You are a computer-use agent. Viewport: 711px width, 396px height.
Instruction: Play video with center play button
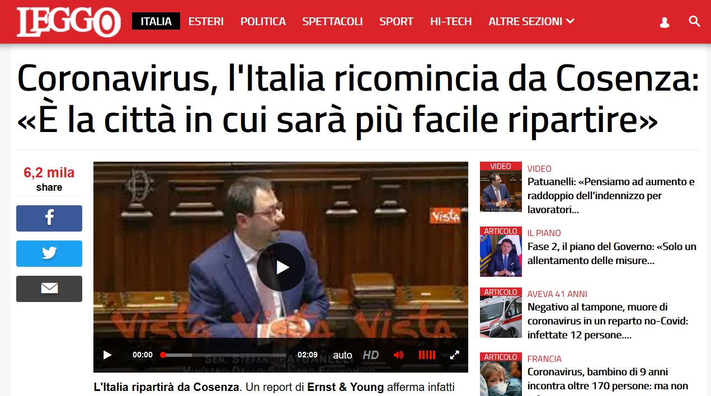coord(281,267)
